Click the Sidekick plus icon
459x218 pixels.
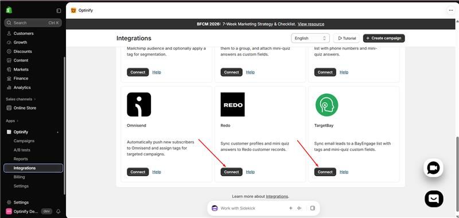[291, 208]
